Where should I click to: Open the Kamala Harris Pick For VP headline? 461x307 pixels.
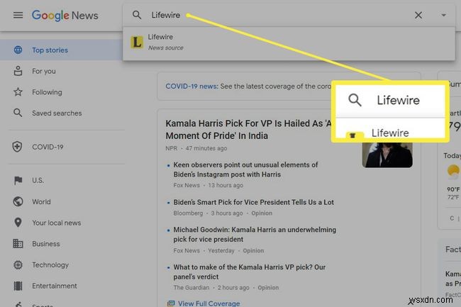tap(249, 130)
